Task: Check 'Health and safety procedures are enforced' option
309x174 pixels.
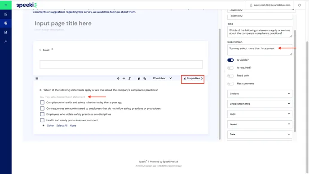Action: [42, 120]
